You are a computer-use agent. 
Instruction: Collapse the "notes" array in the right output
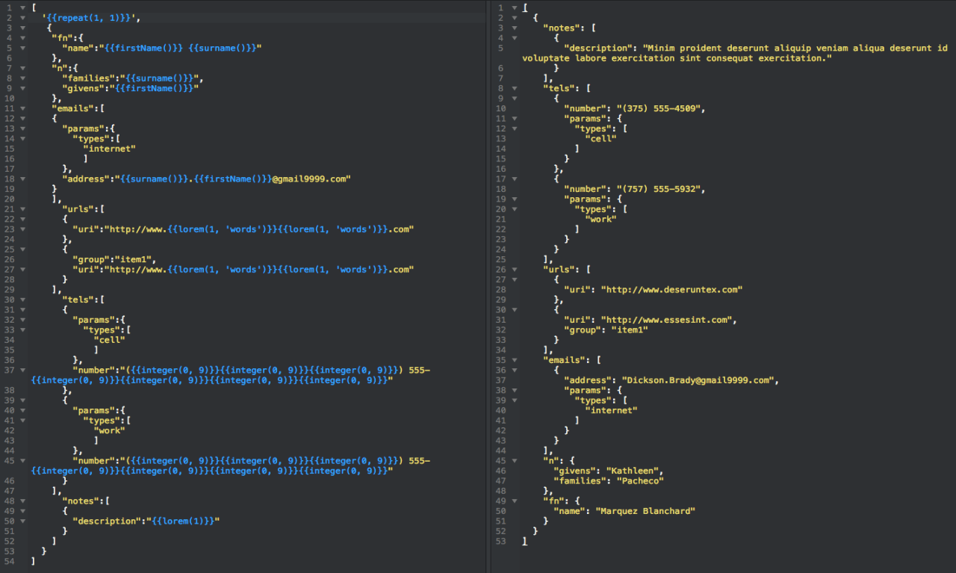(x=514, y=28)
